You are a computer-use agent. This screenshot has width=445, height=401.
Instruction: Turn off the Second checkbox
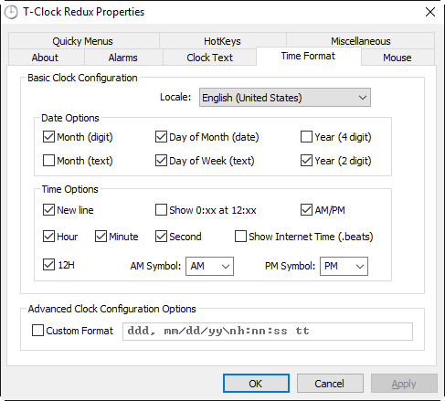click(161, 237)
